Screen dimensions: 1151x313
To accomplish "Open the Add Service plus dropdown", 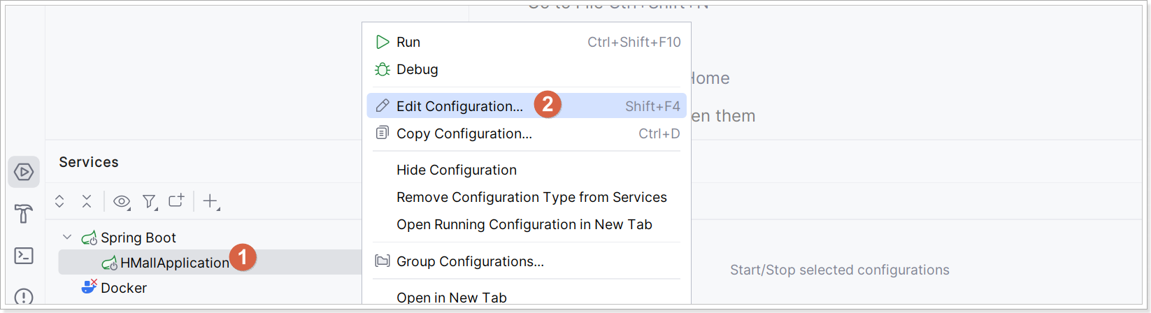I will point(210,201).
